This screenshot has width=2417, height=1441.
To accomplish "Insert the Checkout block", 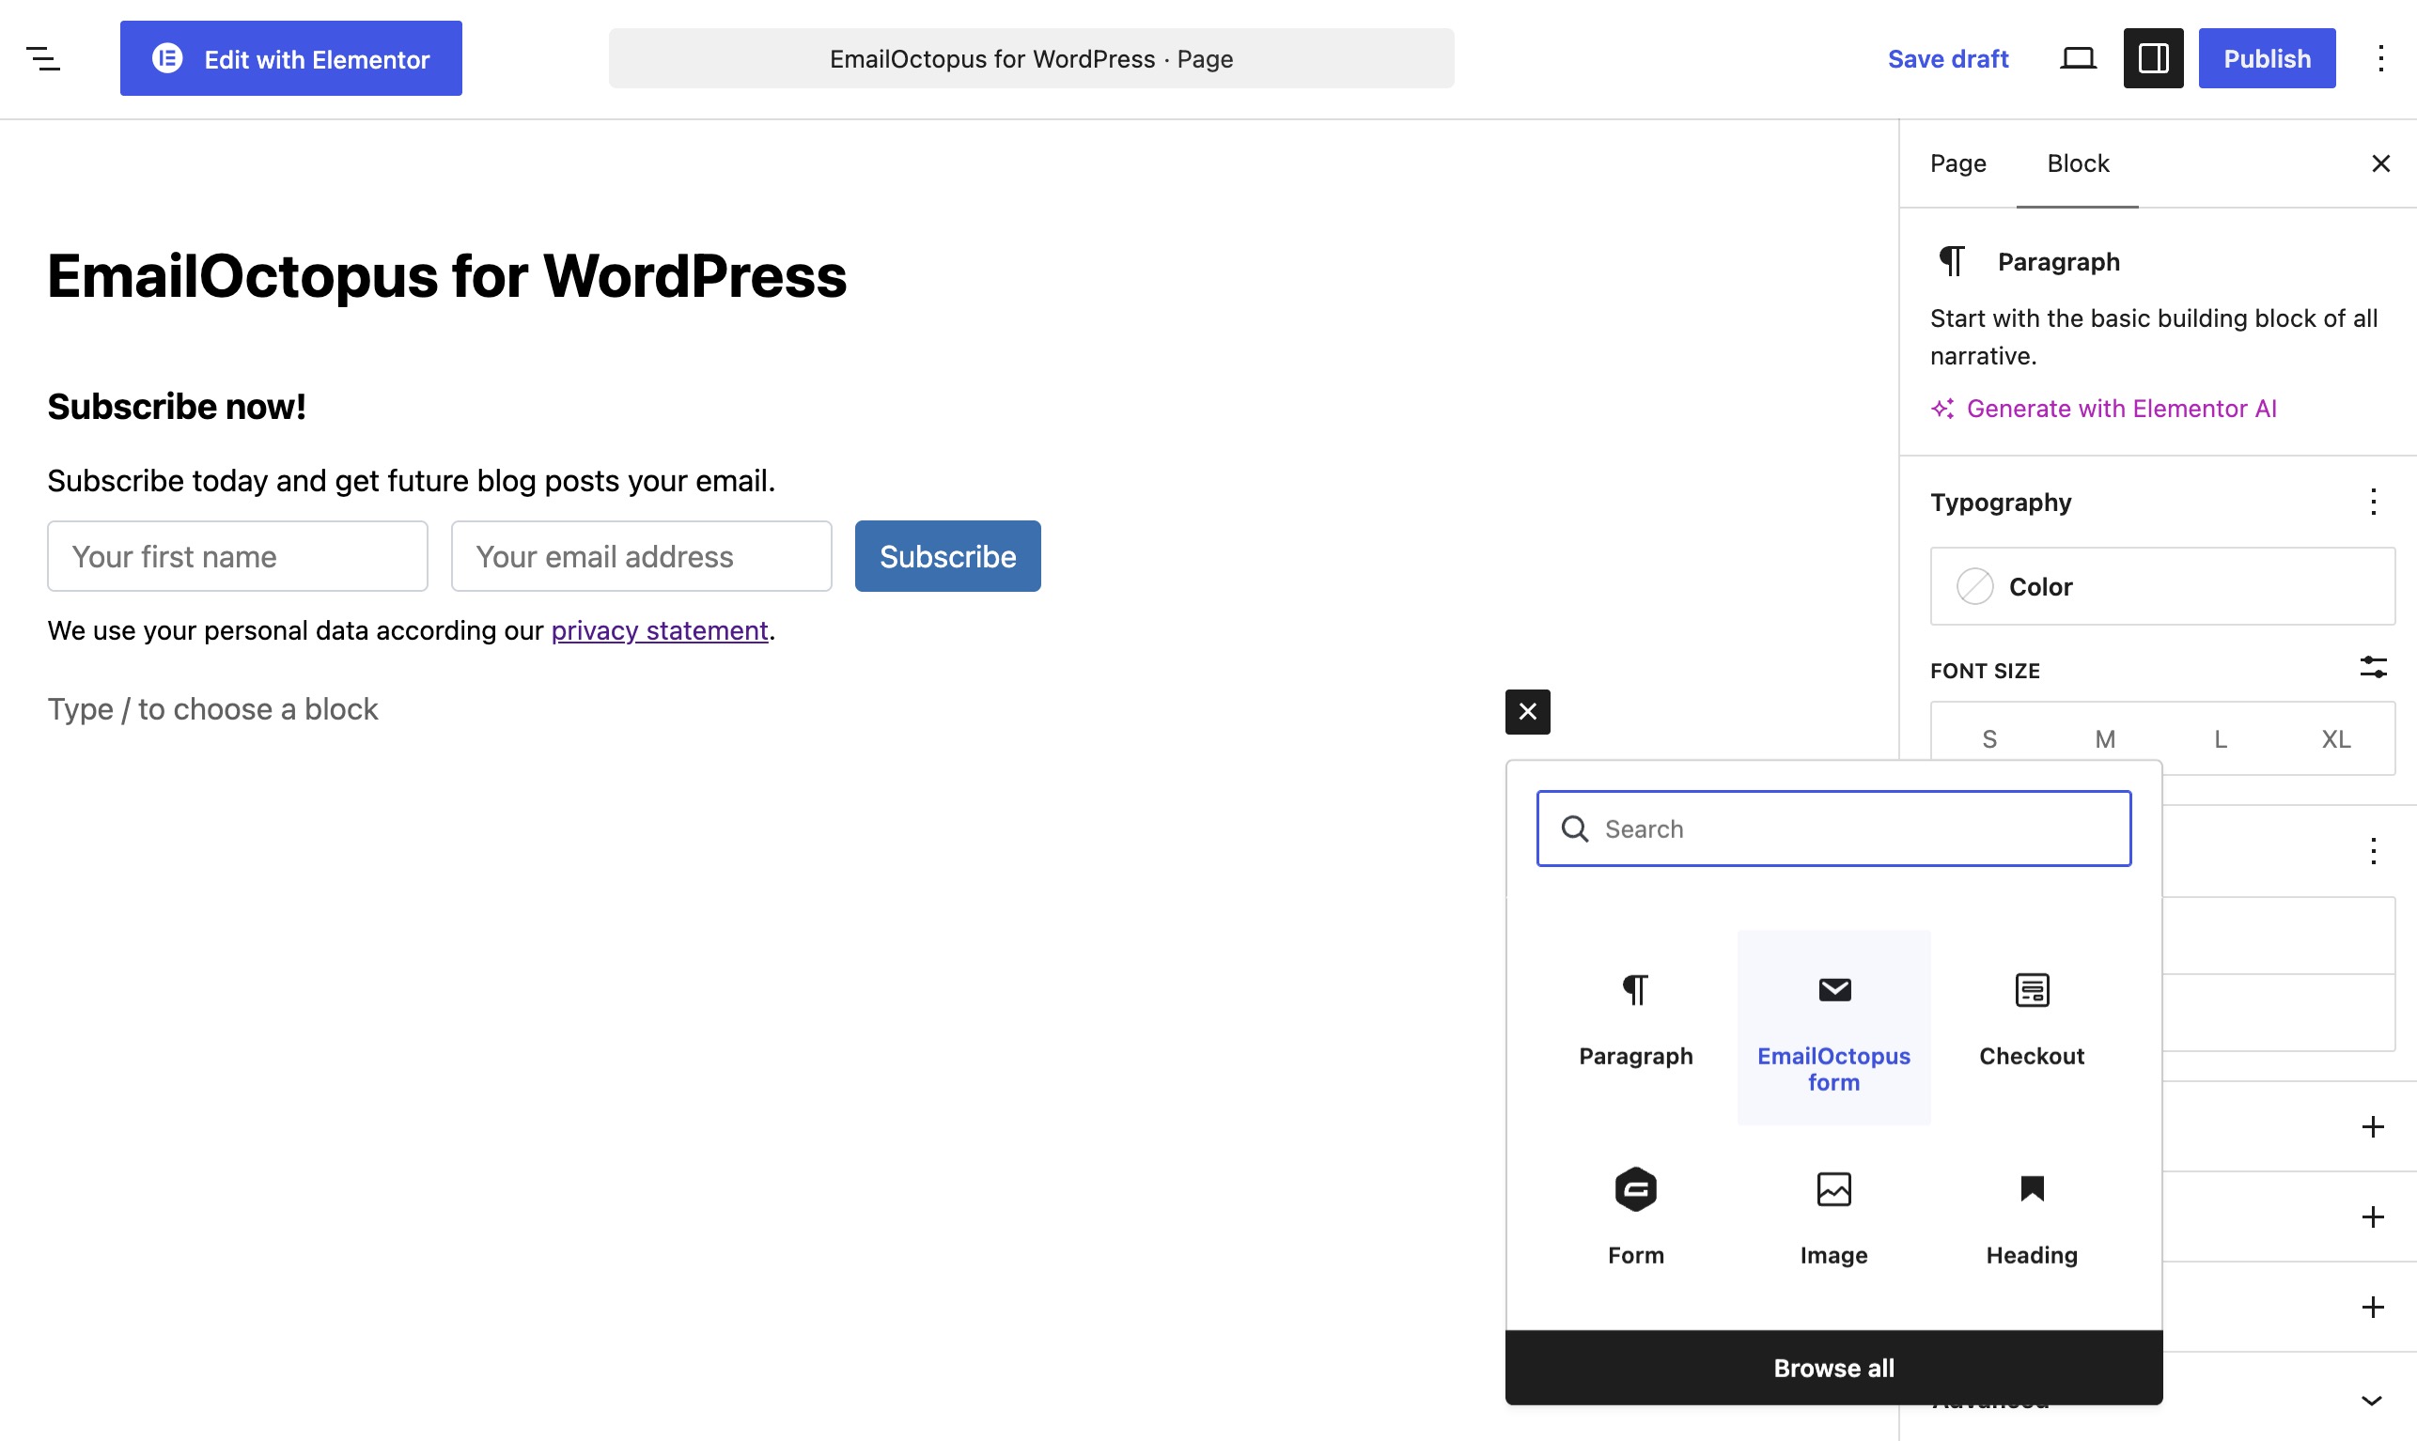I will pos(2032,1027).
